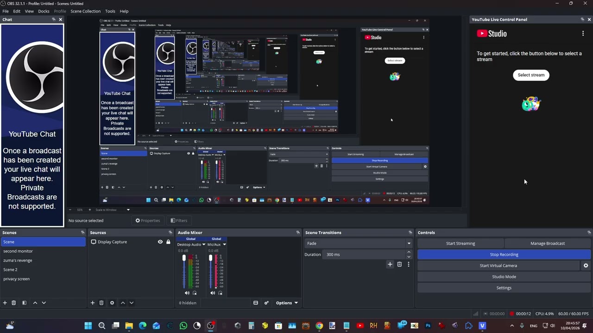Click Start Streaming button
The height and width of the screenshot is (333, 593).
461,243
